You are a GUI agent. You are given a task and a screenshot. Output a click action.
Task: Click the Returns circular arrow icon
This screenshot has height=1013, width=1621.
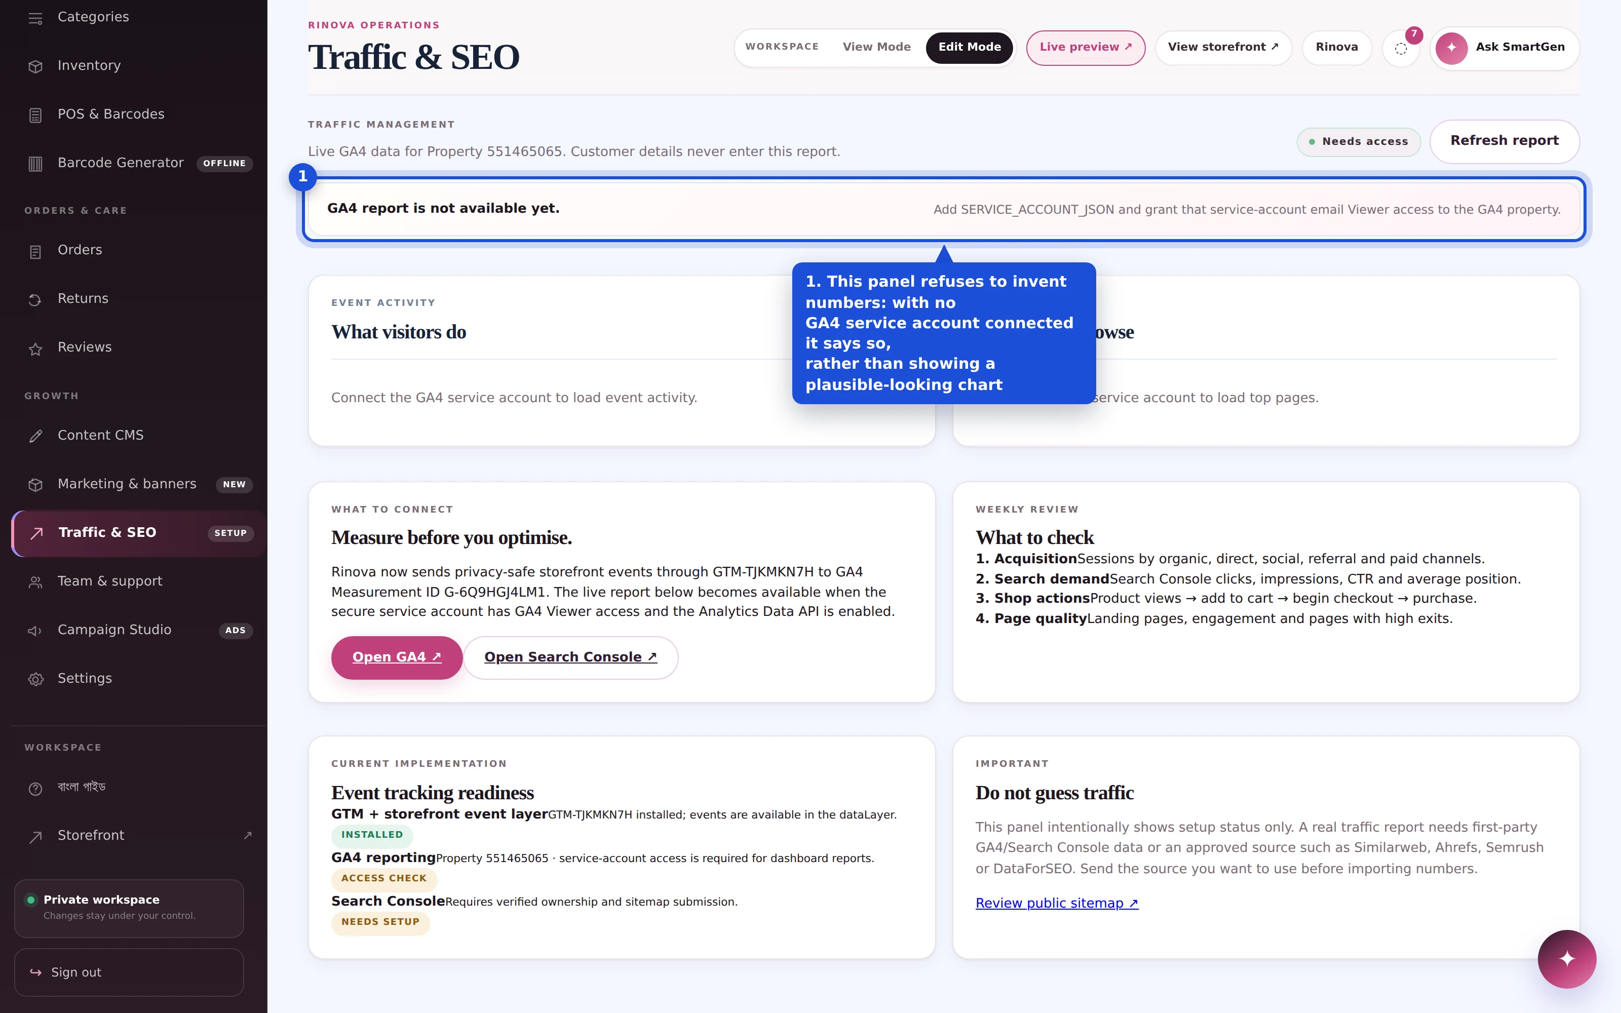(x=35, y=299)
